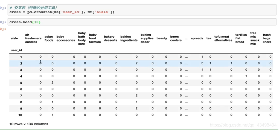Image resolution: width=279 pixels, height=130 pixels.
Task: Select row index 10
Action: (20, 115)
